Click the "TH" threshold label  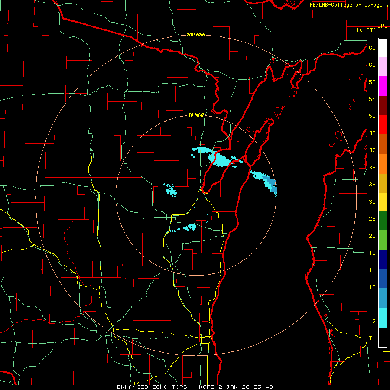click(372, 338)
